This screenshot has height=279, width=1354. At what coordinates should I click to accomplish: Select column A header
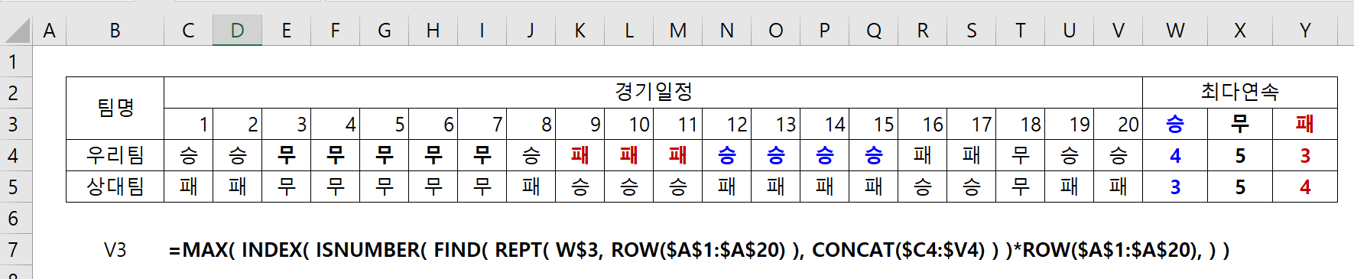pos(50,31)
